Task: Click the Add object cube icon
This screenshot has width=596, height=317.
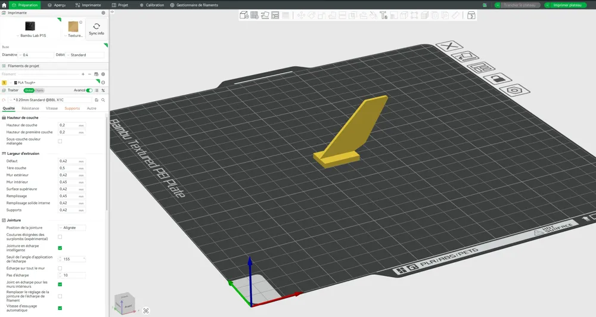Action: pyautogui.click(x=244, y=15)
